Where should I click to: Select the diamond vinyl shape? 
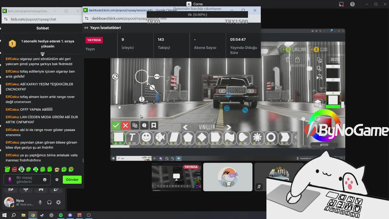(x=202, y=138)
